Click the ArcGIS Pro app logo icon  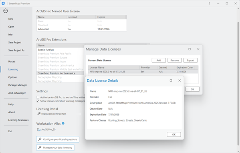3,3
